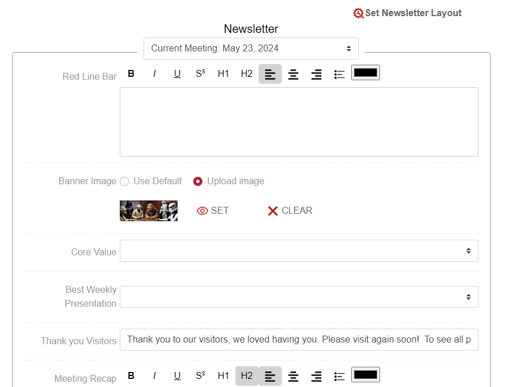Open the Current Meeting date dropdown
Viewport: 516px width, 387px height.
(x=251, y=49)
